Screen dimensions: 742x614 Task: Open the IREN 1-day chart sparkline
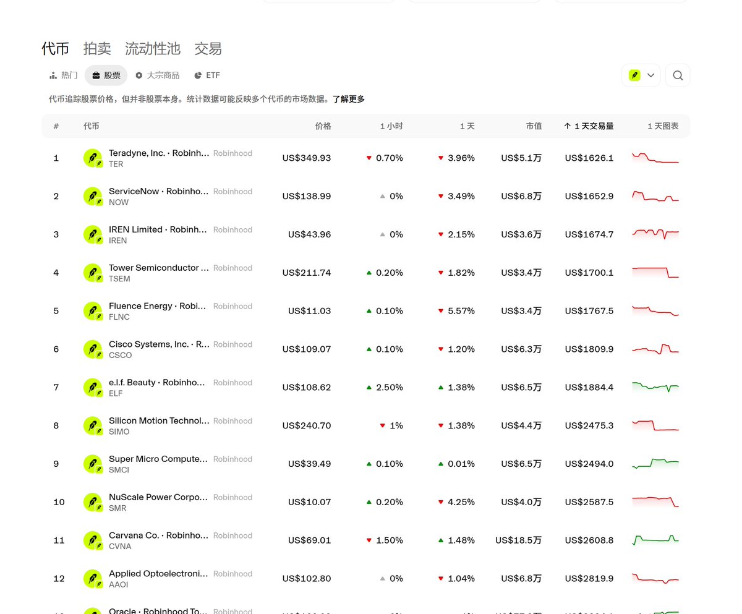coord(655,234)
